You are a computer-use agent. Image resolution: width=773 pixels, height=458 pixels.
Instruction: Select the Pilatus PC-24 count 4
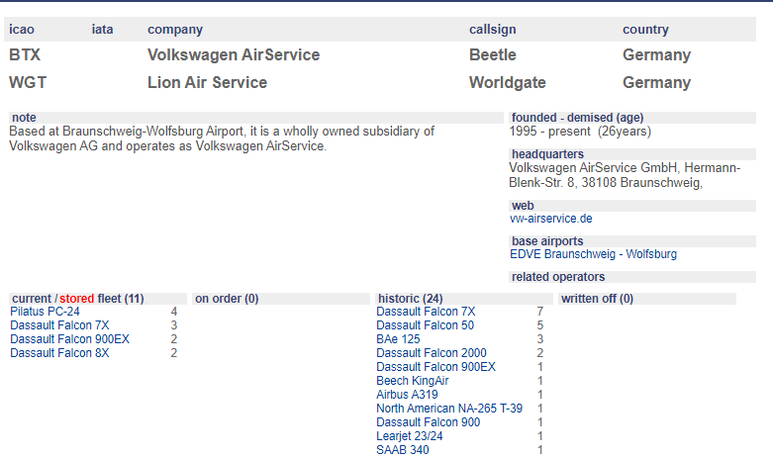point(174,312)
